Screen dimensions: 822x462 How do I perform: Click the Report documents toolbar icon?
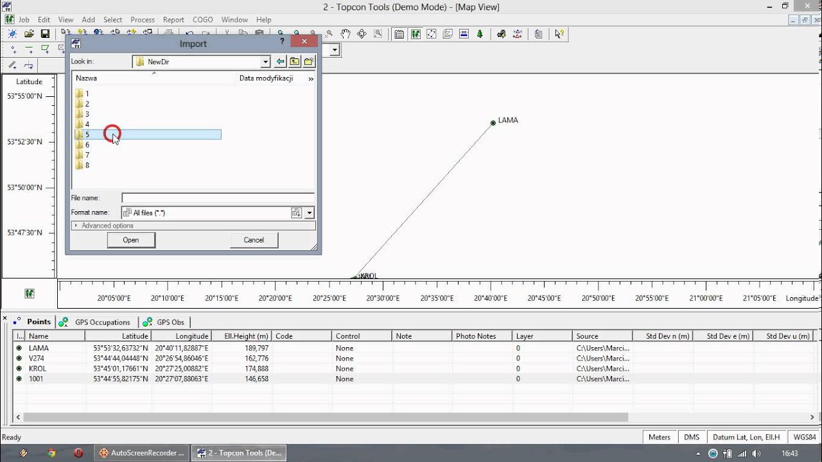tap(539, 34)
